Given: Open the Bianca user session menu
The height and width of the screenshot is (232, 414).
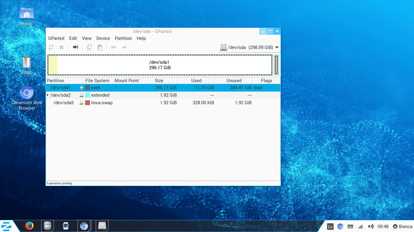Looking at the screenshot, I should 402,226.
